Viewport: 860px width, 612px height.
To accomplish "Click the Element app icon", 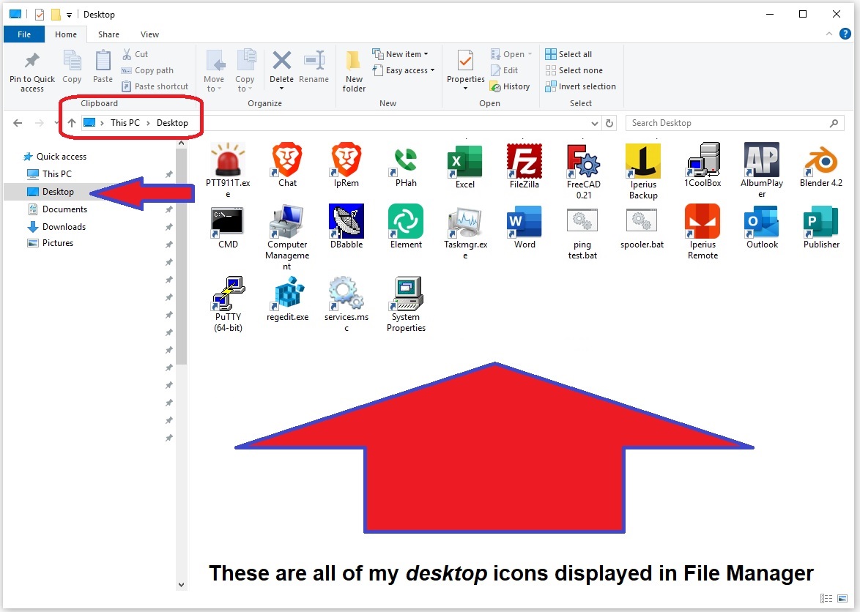I will tap(406, 221).
